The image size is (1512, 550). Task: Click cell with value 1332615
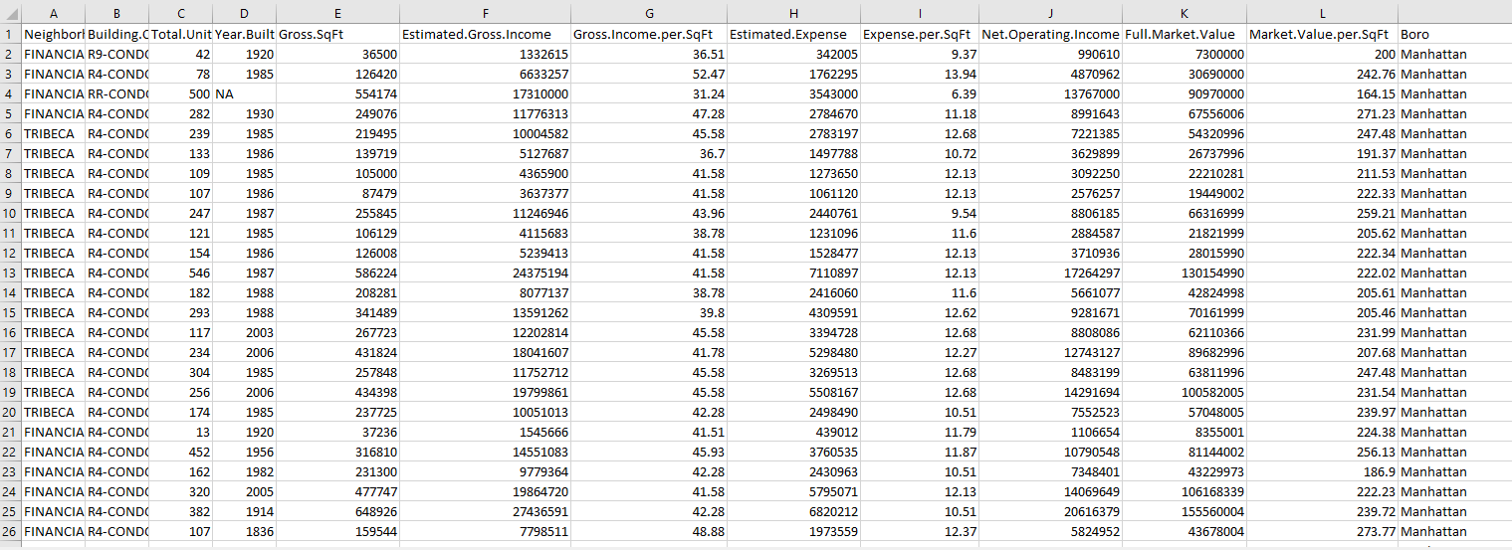[x=485, y=54]
